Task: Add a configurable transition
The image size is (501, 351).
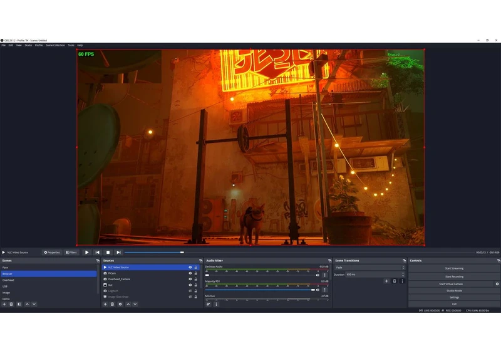Action: (386, 281)
